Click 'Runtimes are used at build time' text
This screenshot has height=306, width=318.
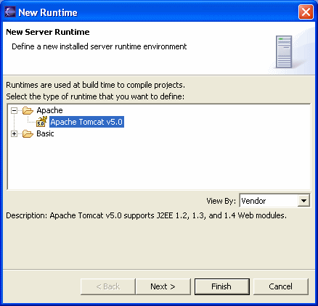[x=95, y=85]
